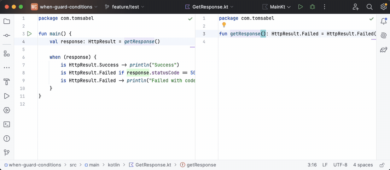
Task: Click the kotlin breadcrumb
Action: coord(113,165)
